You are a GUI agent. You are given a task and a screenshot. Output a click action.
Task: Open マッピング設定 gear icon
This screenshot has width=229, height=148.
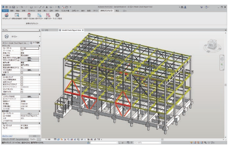(57, 14)
